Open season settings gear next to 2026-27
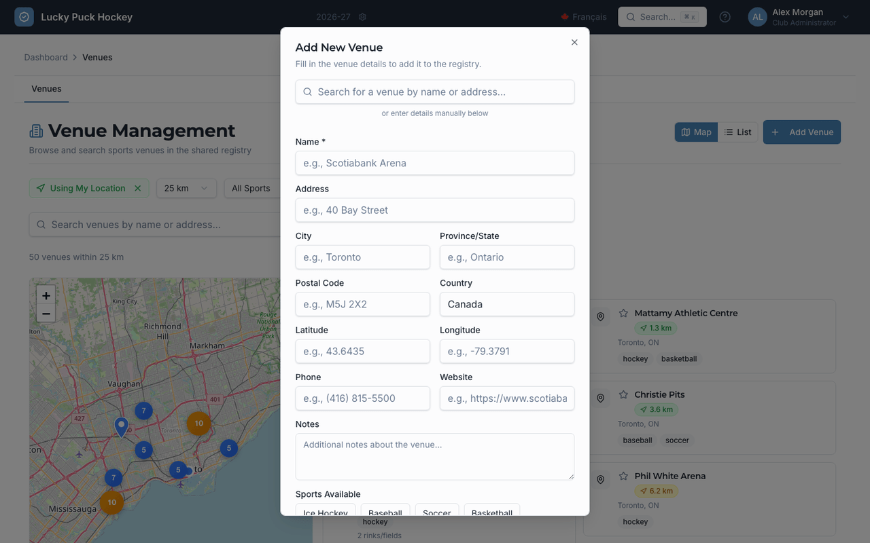The width and height of the screenshot is (870, 543). pyautogui.click(x=362, y=17)
